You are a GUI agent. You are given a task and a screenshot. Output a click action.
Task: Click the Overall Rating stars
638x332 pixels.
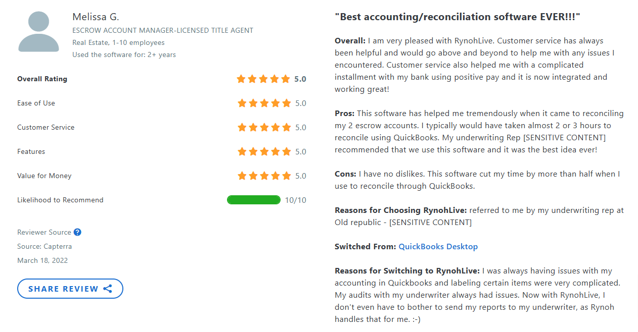263,79
